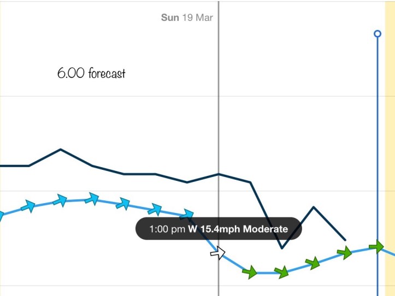Click the 6.00 forecast annotation text
Image resolution: width=395 pixels, height=296 pixels.
(91, 73)
